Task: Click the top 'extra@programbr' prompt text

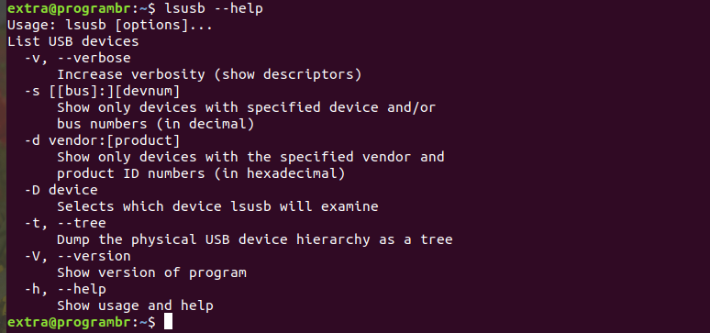Action: click(x=69, y=8)
